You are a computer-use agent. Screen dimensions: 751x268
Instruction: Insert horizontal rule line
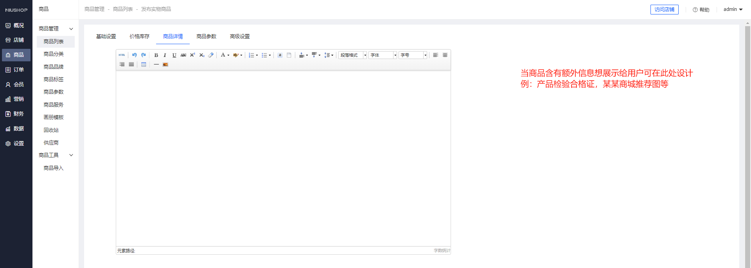156,64
